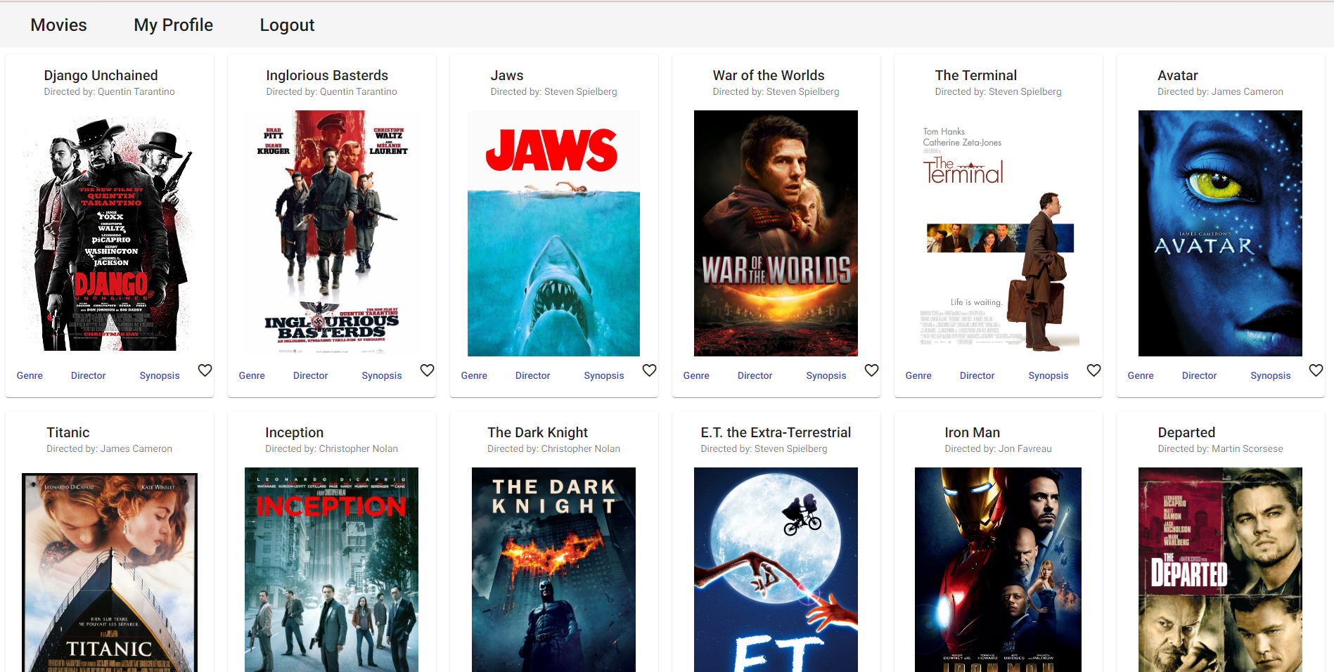Image resolution: width=1334 pixels, height=672 pixels.
Task: Select Logout in the top navigation
Action: point(287,25)
